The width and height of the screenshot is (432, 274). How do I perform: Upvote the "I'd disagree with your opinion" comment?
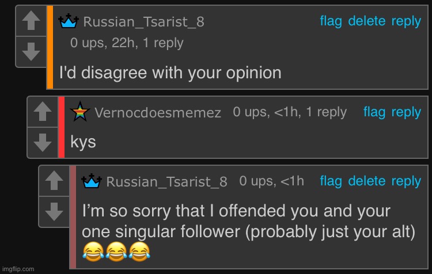pyautogui.click(x=31, y=21)
